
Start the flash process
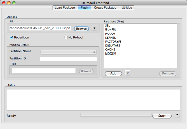(x=162, y=116)
